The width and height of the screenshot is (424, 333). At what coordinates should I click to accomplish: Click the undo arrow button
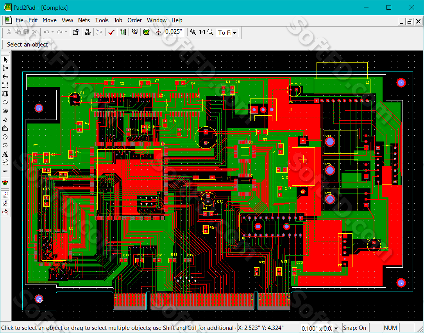[47, 32]
